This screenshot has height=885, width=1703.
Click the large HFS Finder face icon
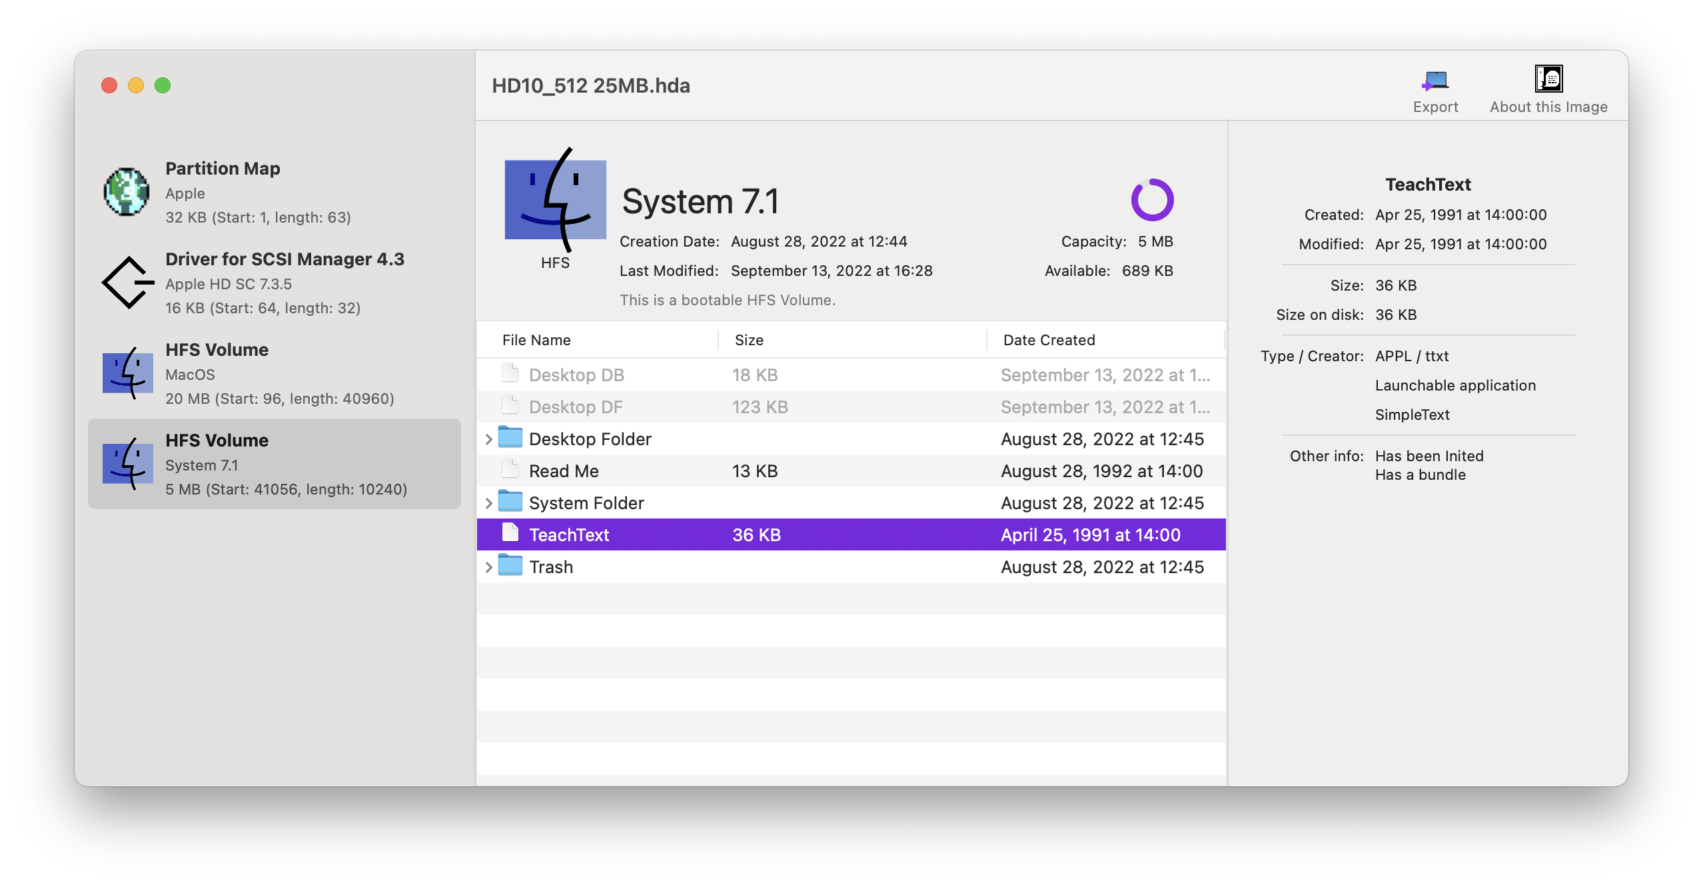555,200
